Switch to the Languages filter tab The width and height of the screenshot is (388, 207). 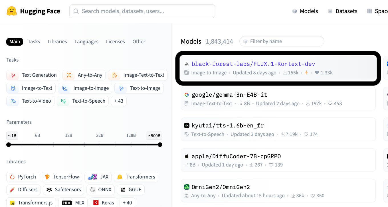(x=86, y=42)
